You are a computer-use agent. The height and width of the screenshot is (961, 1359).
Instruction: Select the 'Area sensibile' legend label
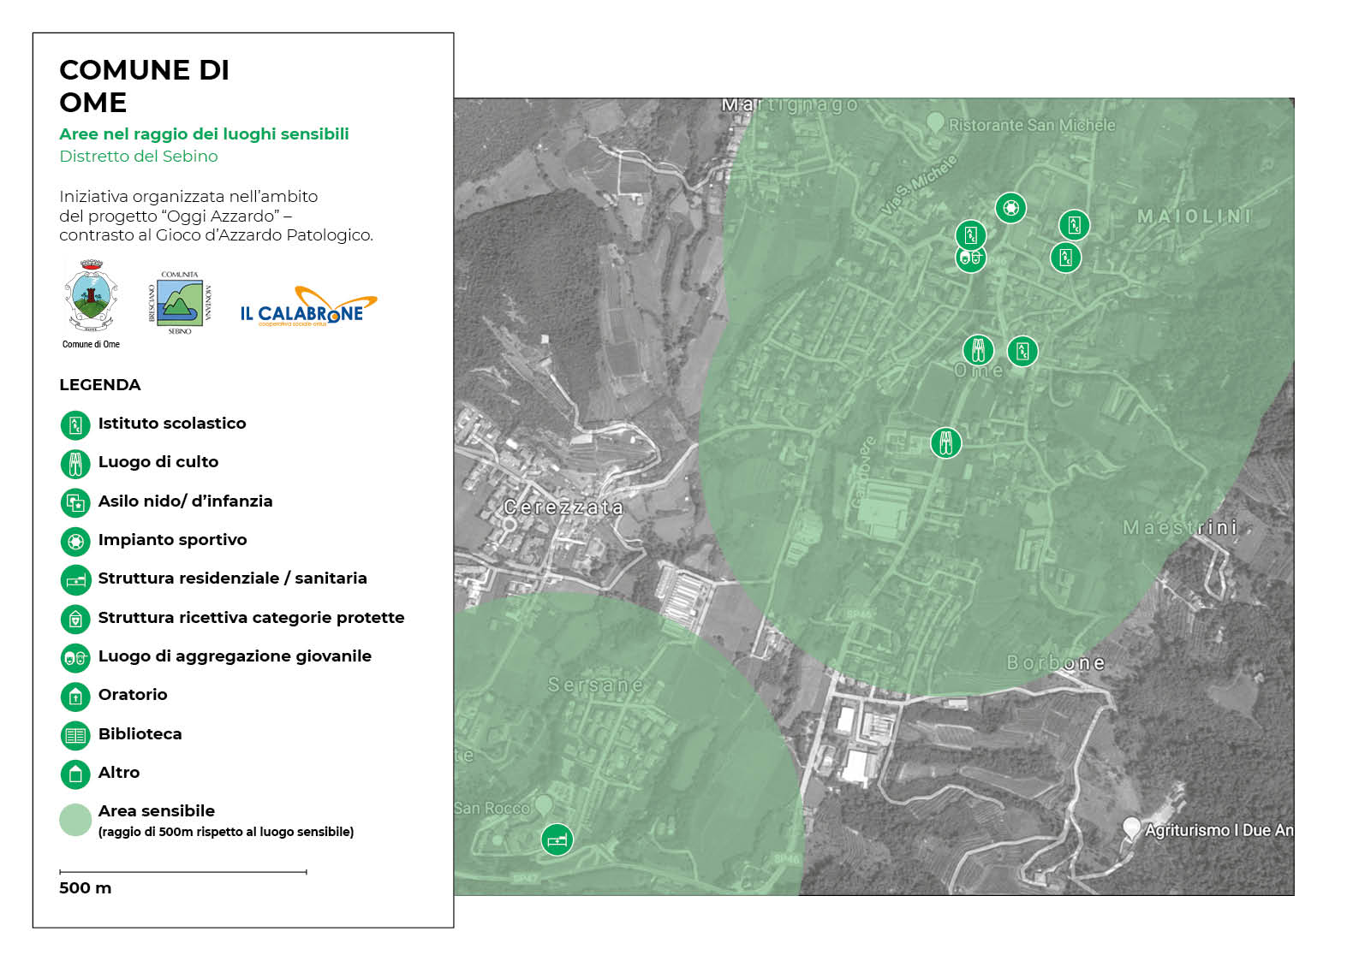point(157,810)
